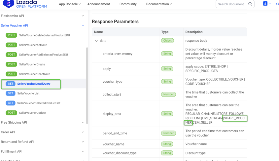The height and width of the screenshot is (161, 279).
Task: Go to the Announcement page
Action: (x=98, y=4)
